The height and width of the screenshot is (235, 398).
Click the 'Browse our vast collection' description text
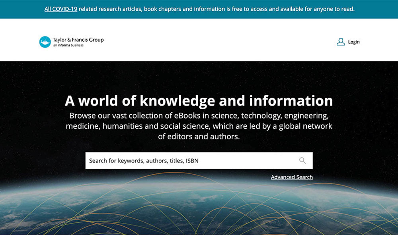[x=199, y=116]
